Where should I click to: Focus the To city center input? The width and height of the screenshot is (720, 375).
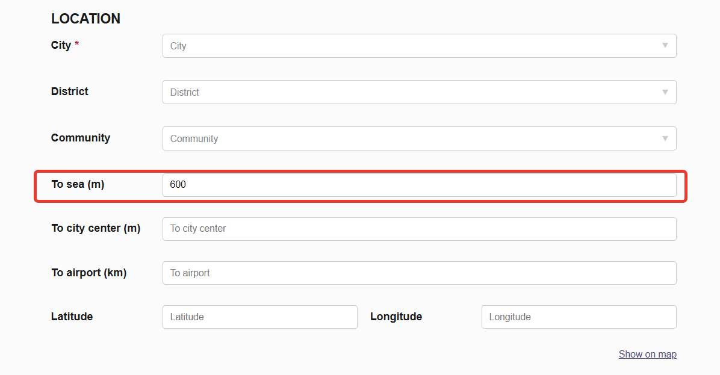click(419, 229)
